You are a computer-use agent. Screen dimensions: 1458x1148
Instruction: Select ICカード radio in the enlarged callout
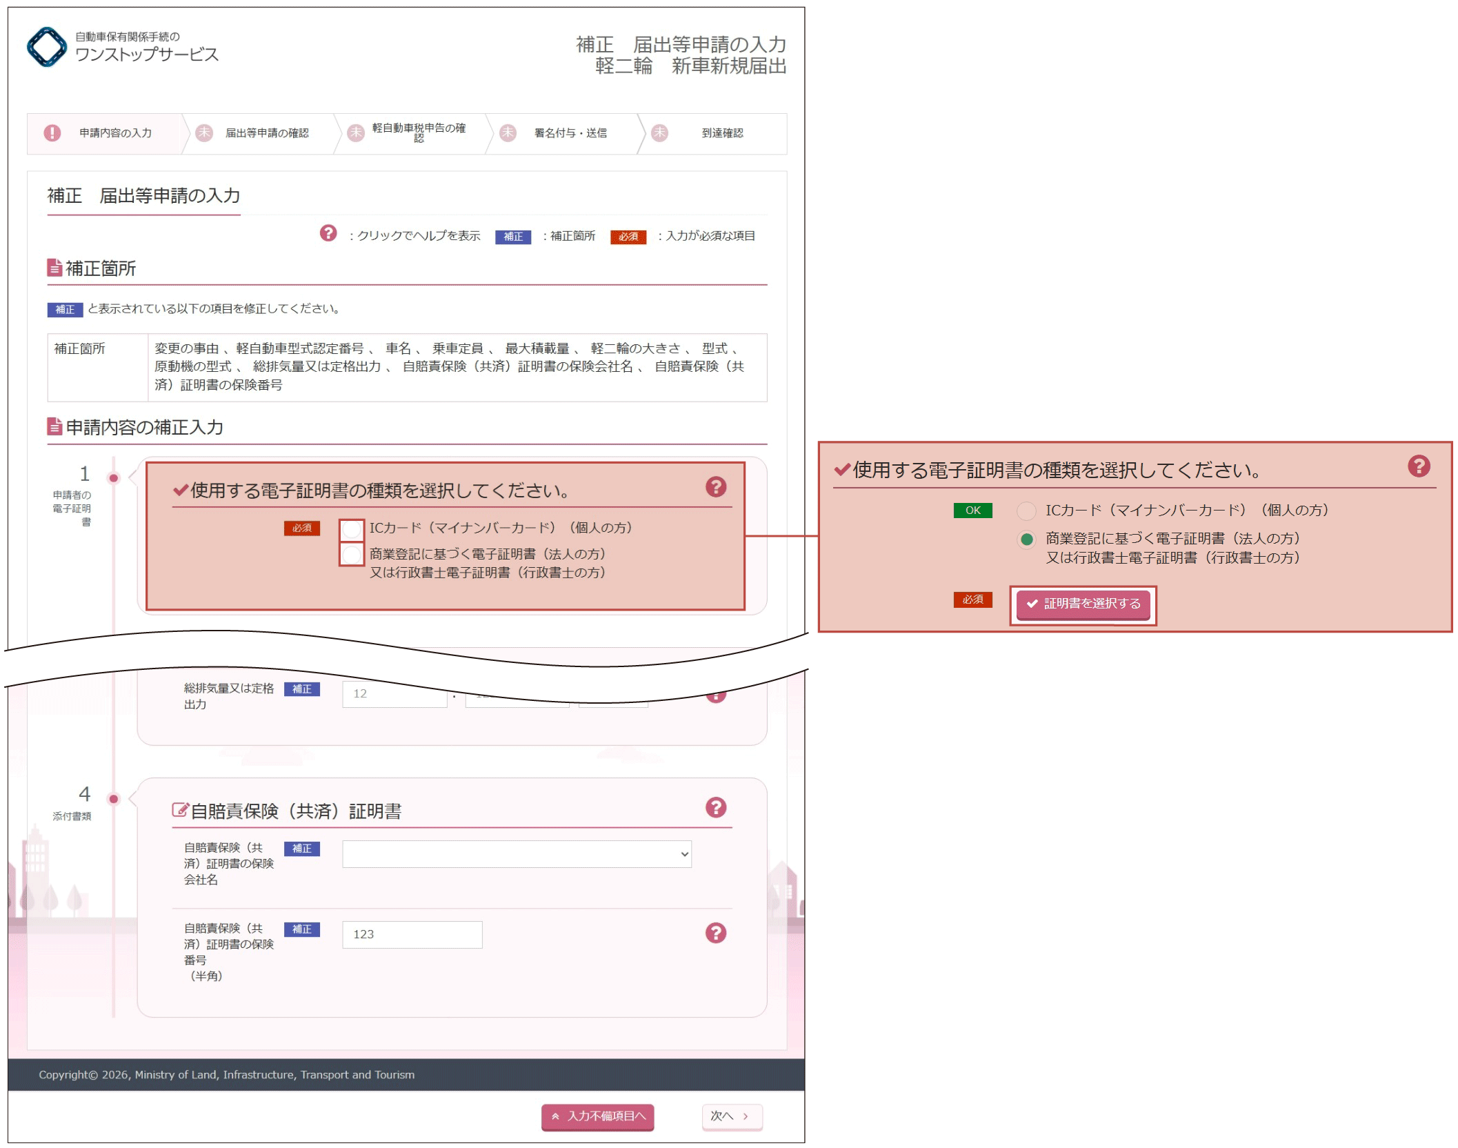tap(1026, 511)
